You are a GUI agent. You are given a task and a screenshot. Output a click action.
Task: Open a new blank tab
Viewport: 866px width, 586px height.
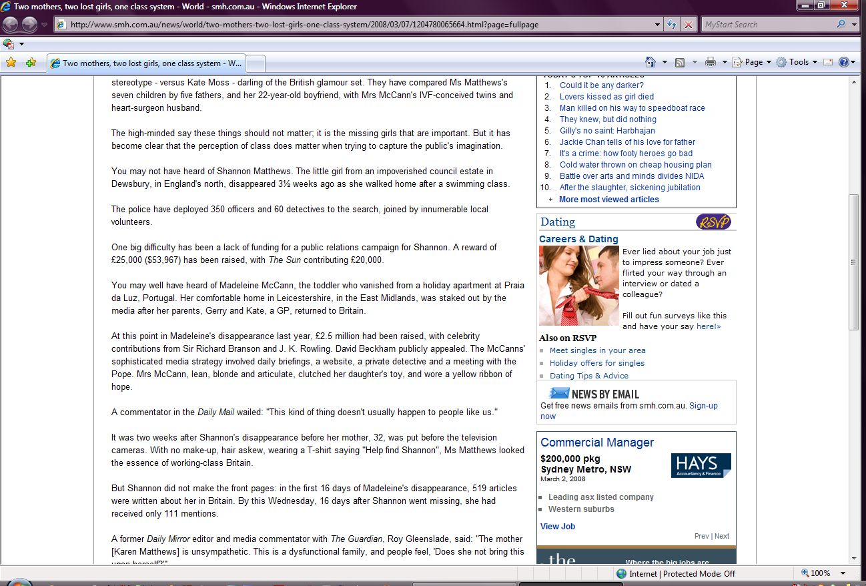tap(256, 63)
